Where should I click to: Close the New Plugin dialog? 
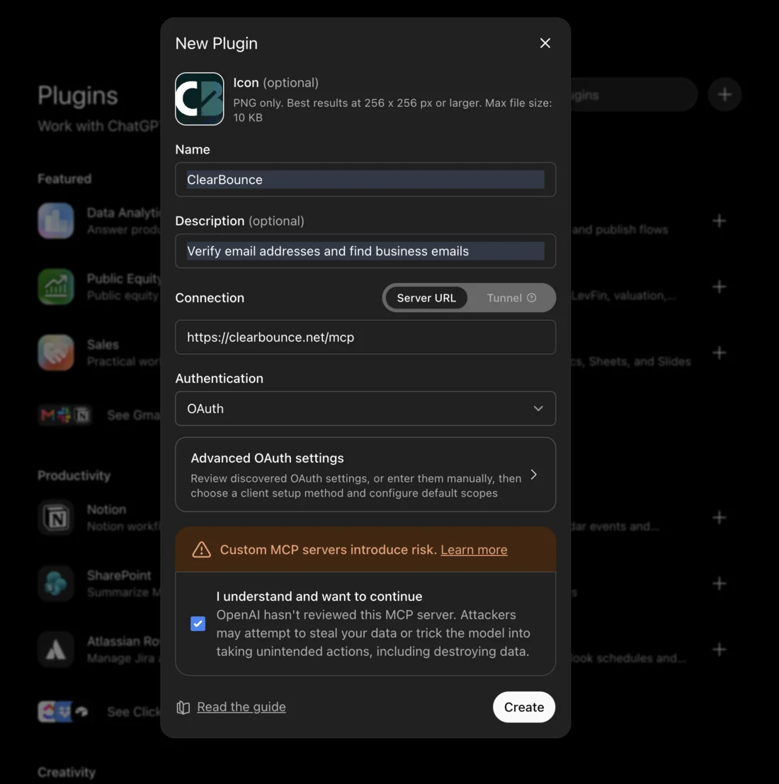(x=545, y=43)
